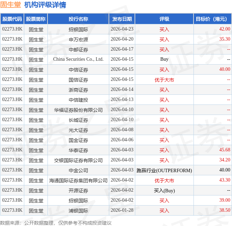
Task: Click 中邮证券 broker name
Action: [78, 50]
